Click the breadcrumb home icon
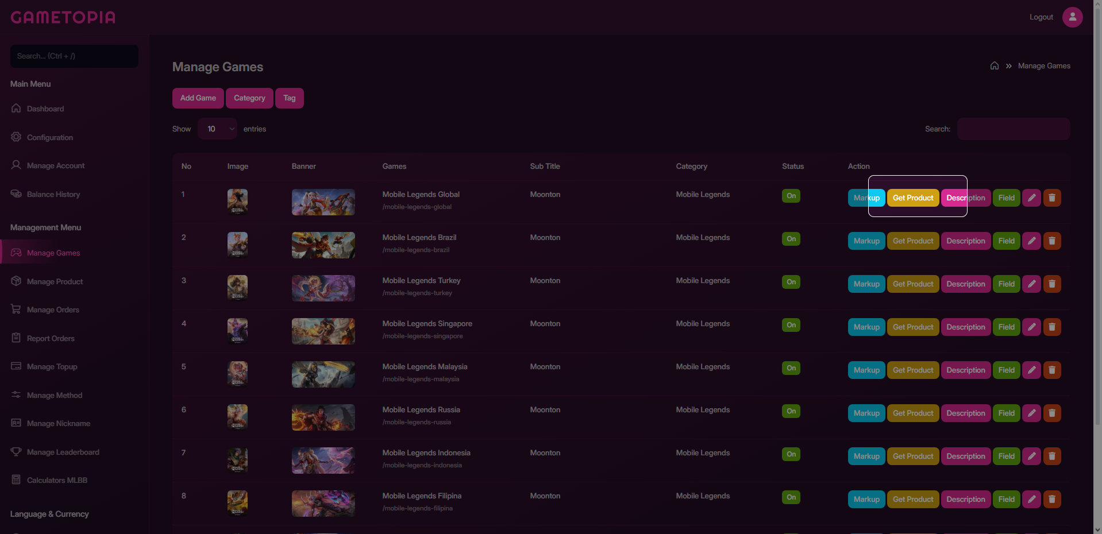1102x534 pixels. pyautogui.click(x=995, y=65)
